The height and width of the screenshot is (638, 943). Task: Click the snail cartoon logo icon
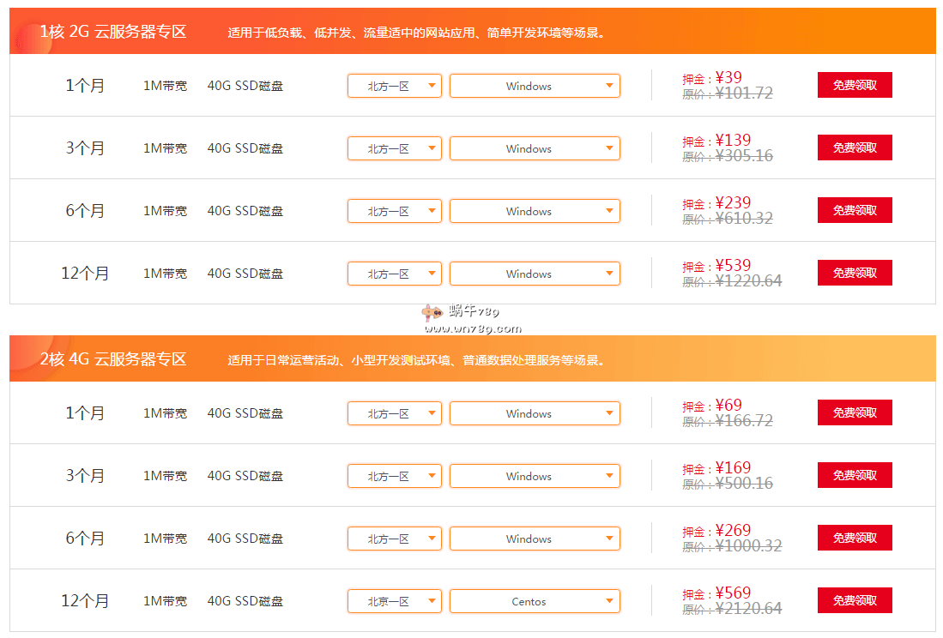[432, 313]
